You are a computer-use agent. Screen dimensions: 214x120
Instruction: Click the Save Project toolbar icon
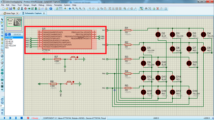[x=10, y=8]
